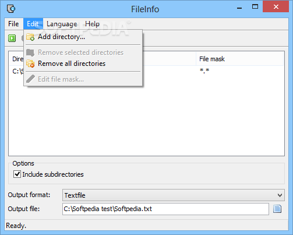Choose Remove all directories menu entry

click(83, 64)
